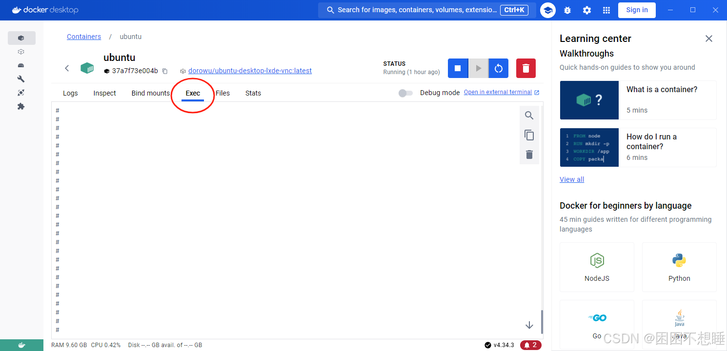Viewport: 727px width, 351px height.
Task: Toggle Debug mode switch
Action: (405, 93)
